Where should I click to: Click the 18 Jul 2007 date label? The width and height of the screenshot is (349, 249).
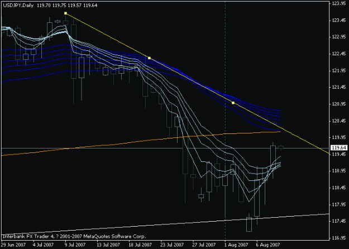coord(140,245)
